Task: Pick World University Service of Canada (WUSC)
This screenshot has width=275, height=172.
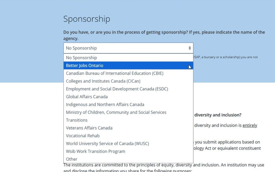Action: click(107, 143)
